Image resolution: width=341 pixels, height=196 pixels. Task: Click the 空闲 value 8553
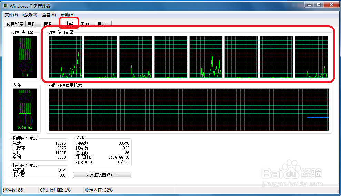(61, 157)
